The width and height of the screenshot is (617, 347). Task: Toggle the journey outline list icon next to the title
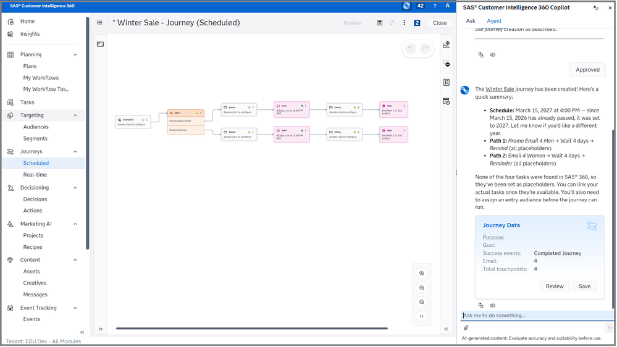point(99,23)
